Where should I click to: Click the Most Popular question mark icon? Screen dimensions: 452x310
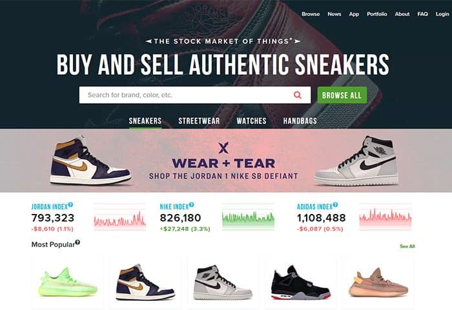click(x=77, y=242)
